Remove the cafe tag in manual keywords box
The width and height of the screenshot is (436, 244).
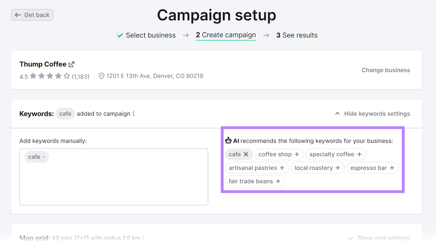pos(44,157)
